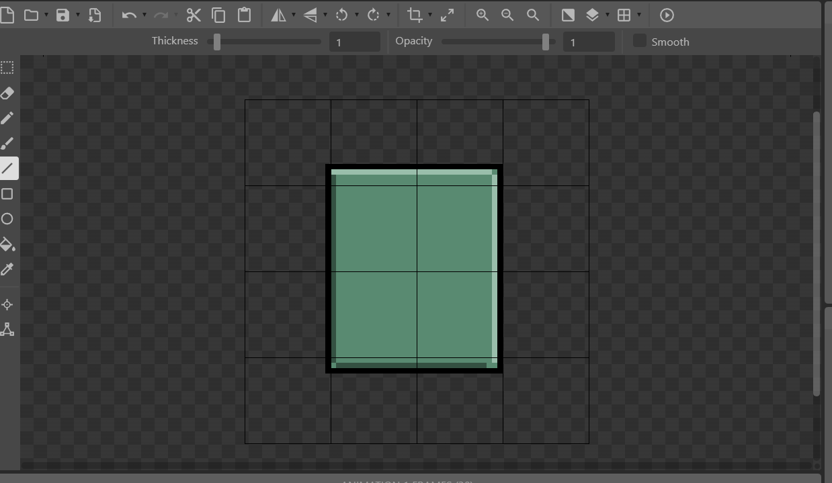
Task: Open the rotate clockwise options dropdown
Action: pos(388,15)
